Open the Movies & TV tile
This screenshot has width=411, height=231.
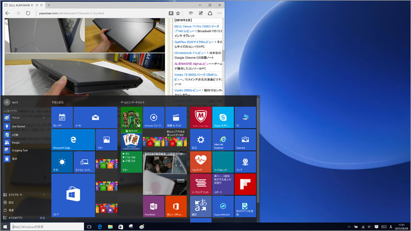pos(176,117)
